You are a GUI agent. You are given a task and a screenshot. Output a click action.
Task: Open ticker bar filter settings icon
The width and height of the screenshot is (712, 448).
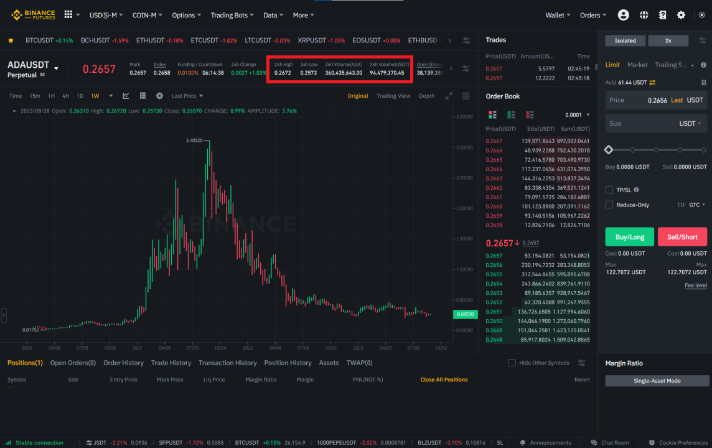coord(466,40)
